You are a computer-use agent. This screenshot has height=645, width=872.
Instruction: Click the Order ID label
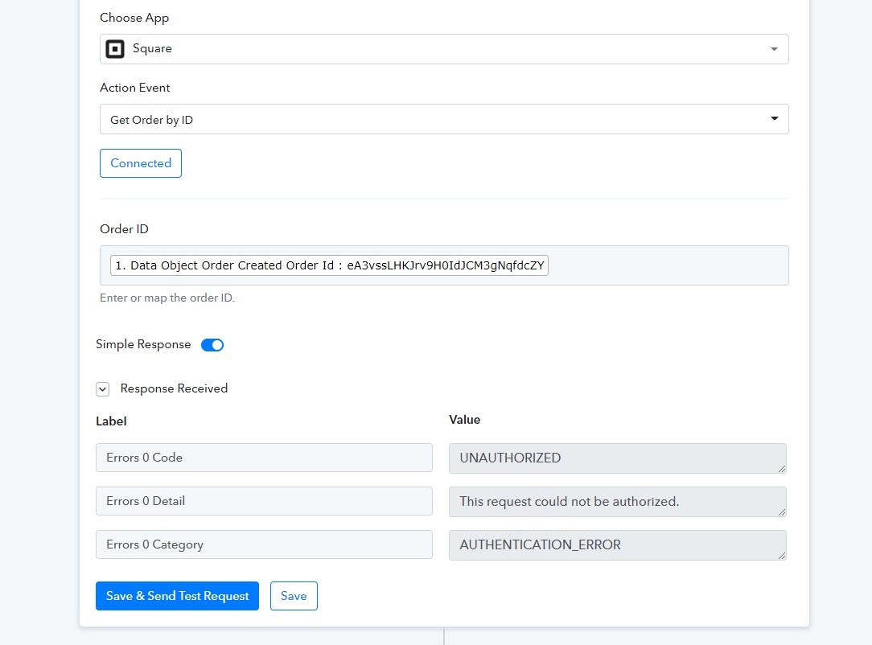tap(124, 229)
